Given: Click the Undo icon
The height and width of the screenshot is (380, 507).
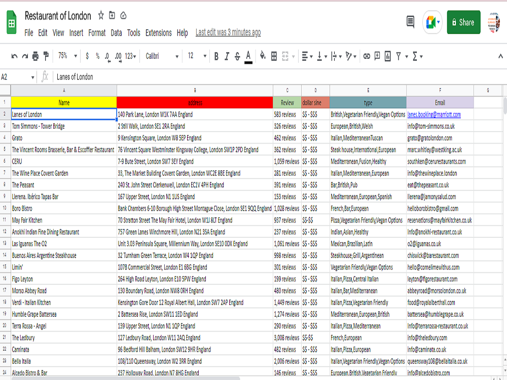Looking at the screenshot, I should tap(15, 57).
